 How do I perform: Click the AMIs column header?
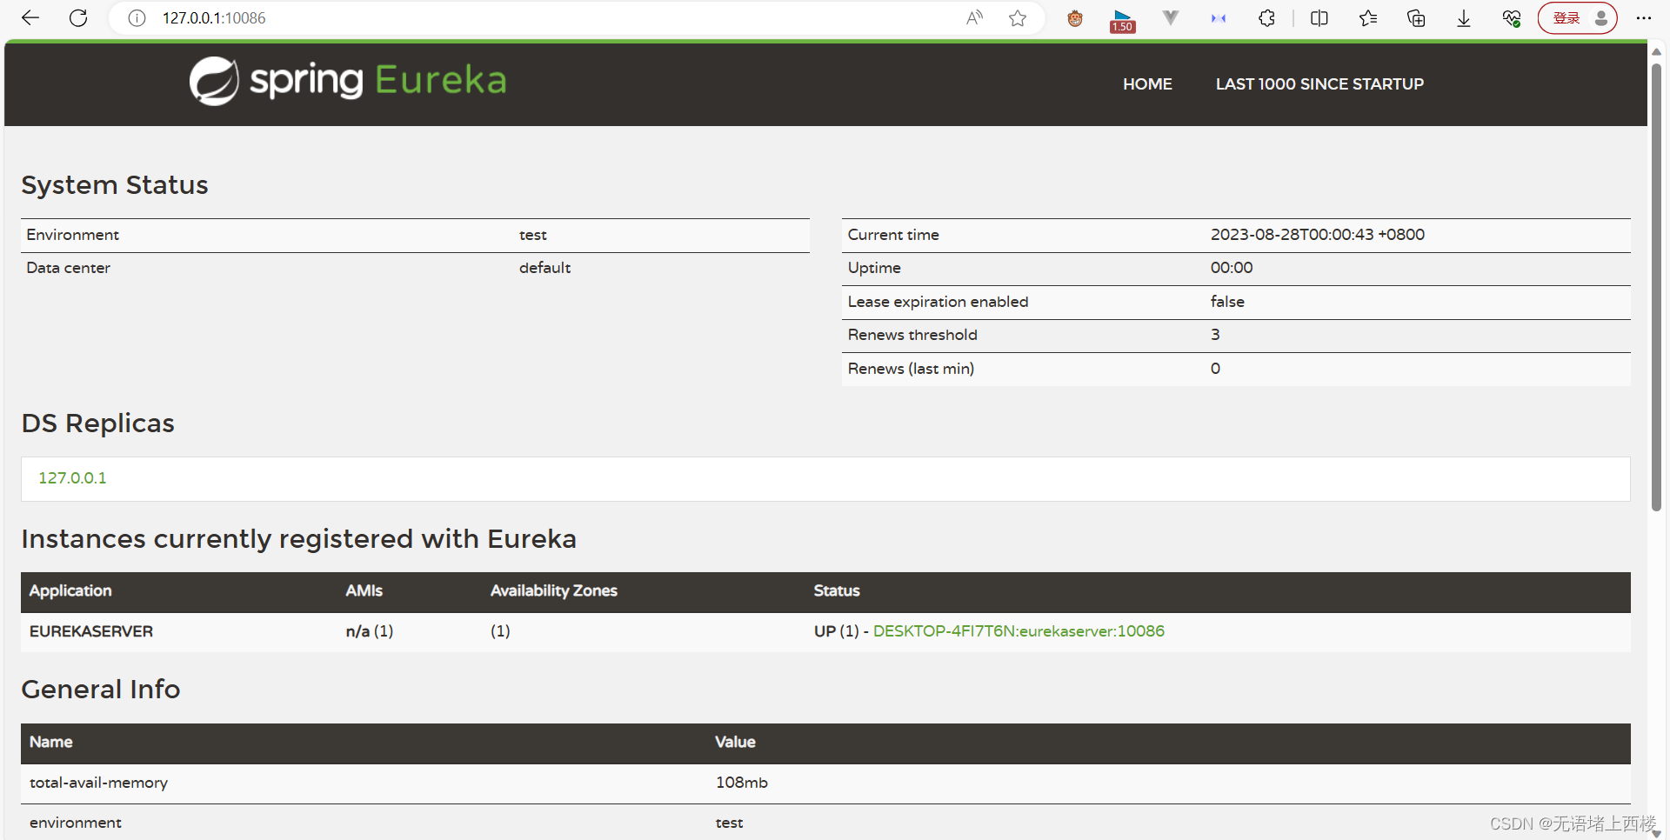(x=364, y=591)
